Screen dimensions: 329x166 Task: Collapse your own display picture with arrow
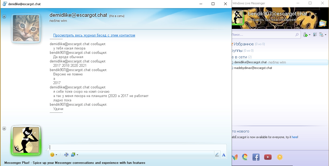4,128
